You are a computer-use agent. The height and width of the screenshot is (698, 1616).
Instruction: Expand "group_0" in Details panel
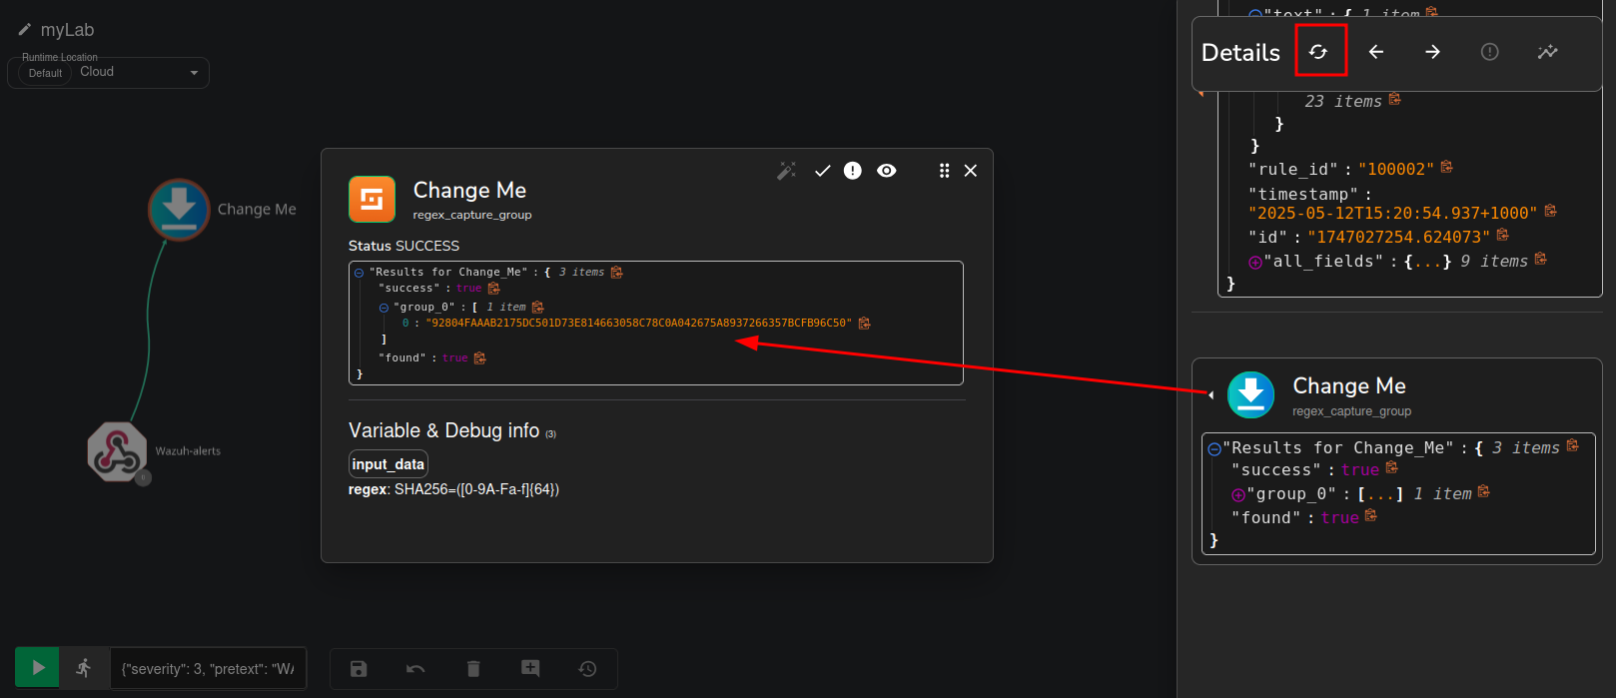pyautogui.click(x=1238, y=495)
